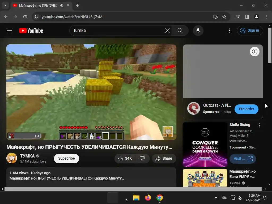The height and width of the screenshot is (204, 272).
Task: Open Outcast advertiser avatar
Action: pos(194,108)
